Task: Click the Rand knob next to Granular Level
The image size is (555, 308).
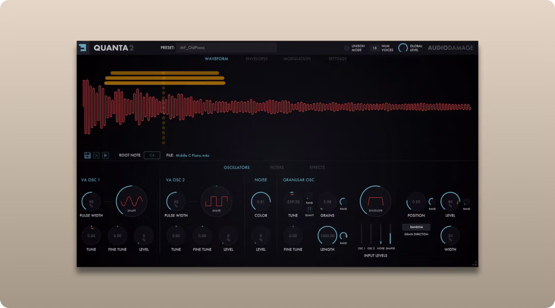Action: pos(467,202)
